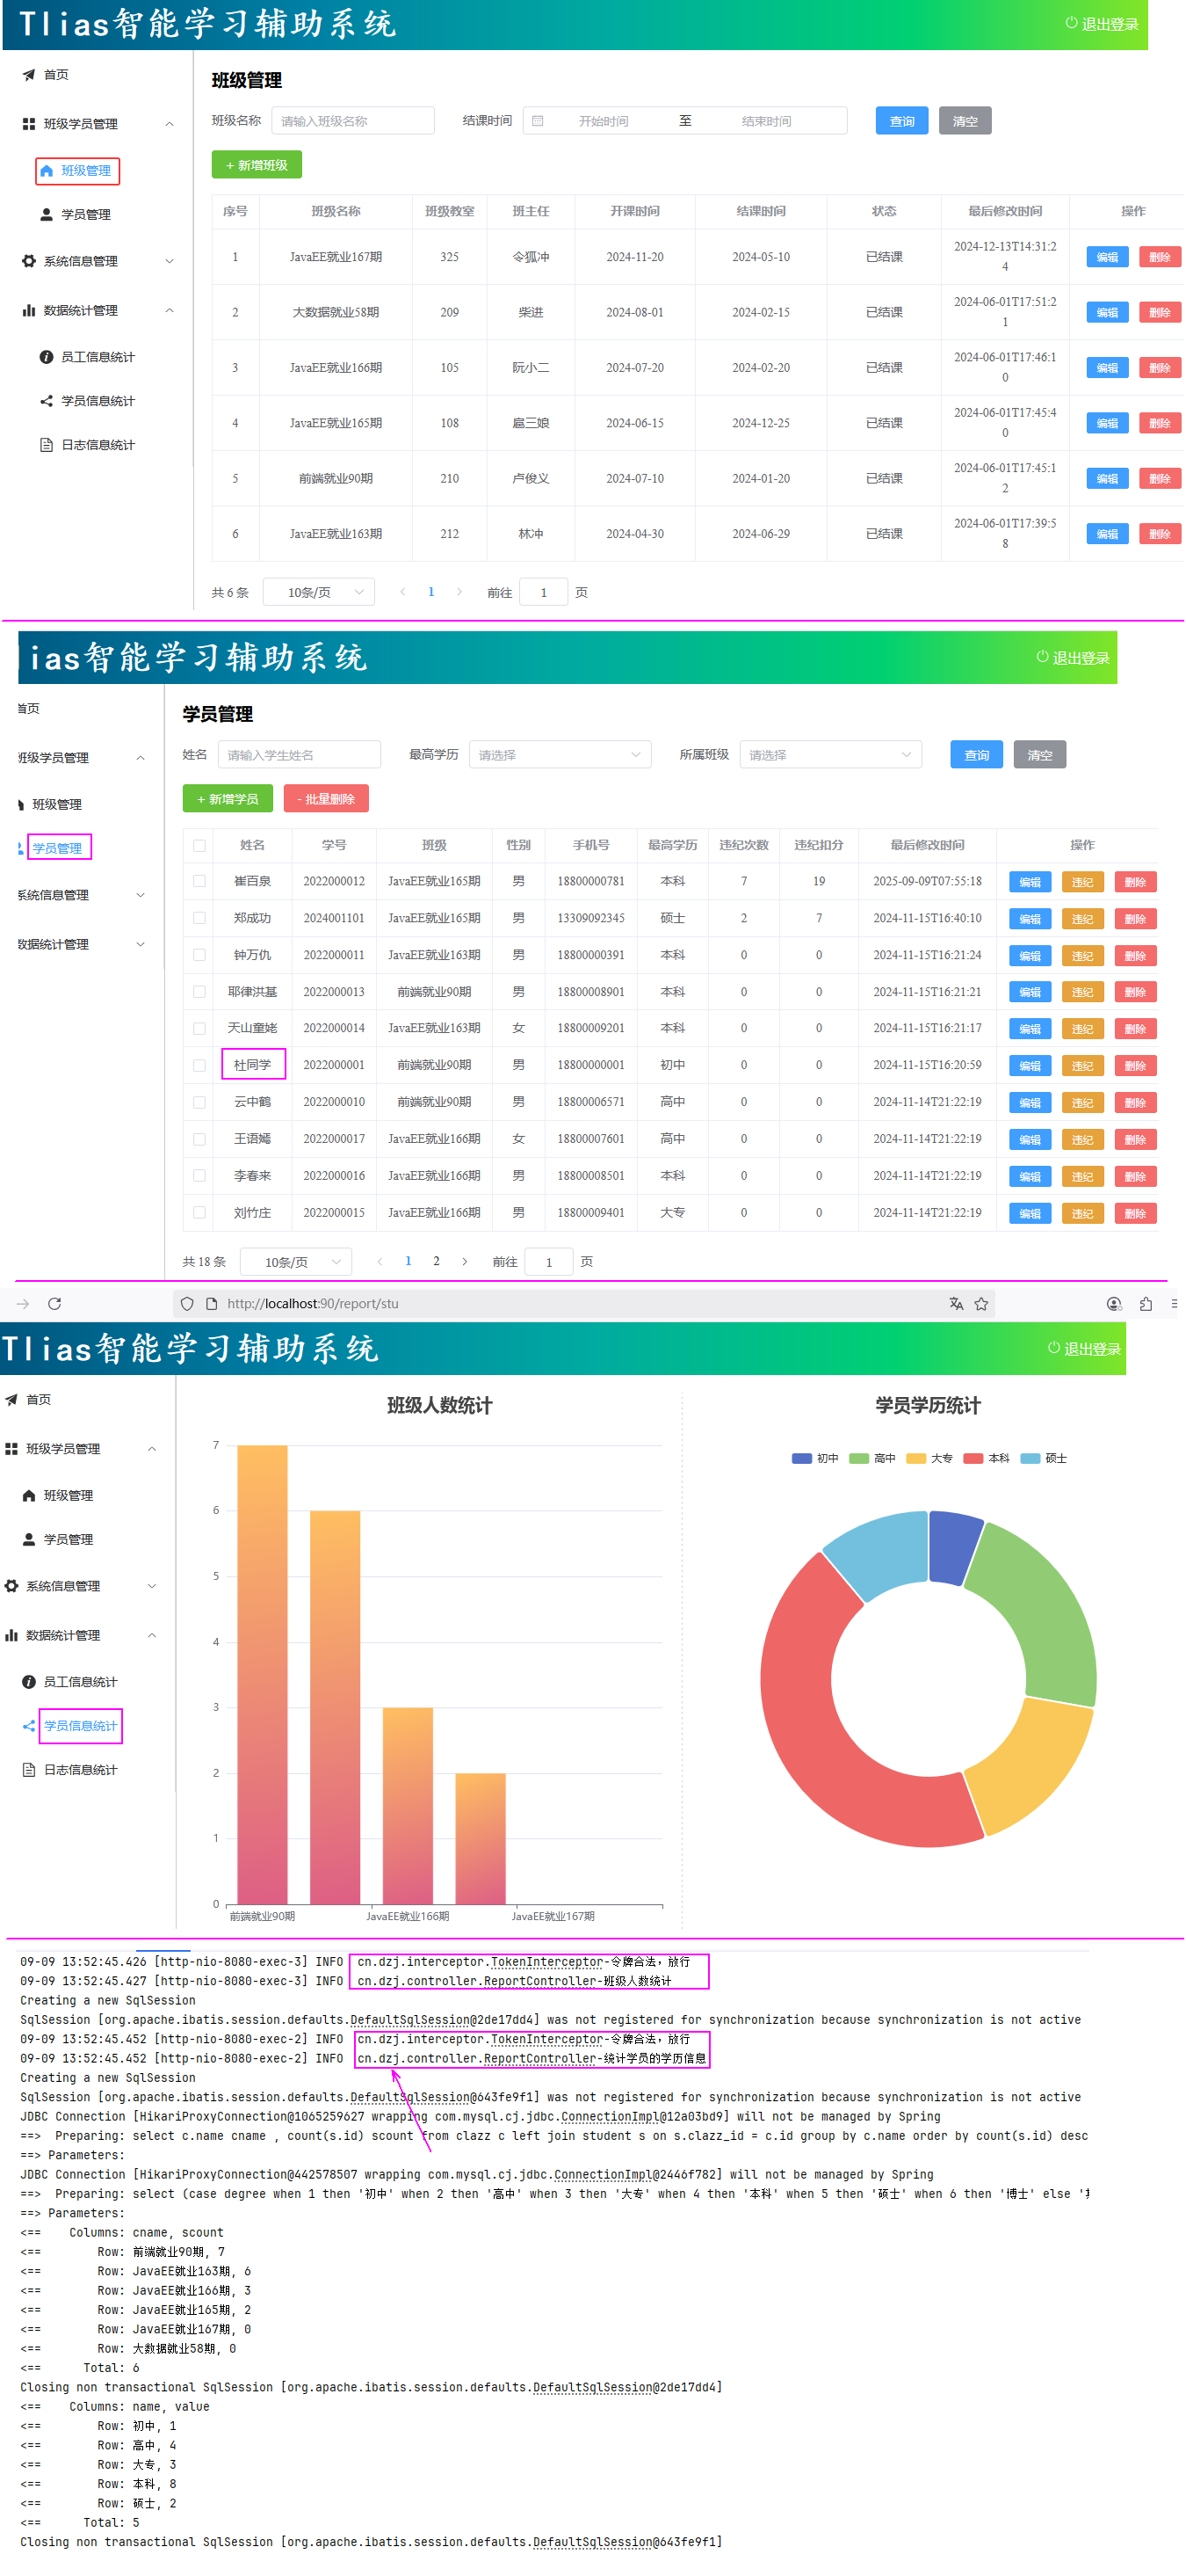Viewport: 1186px width, 2576px height.
Task: Toggle the select-all checkbox in table header
Action: [x=199, y=845]
